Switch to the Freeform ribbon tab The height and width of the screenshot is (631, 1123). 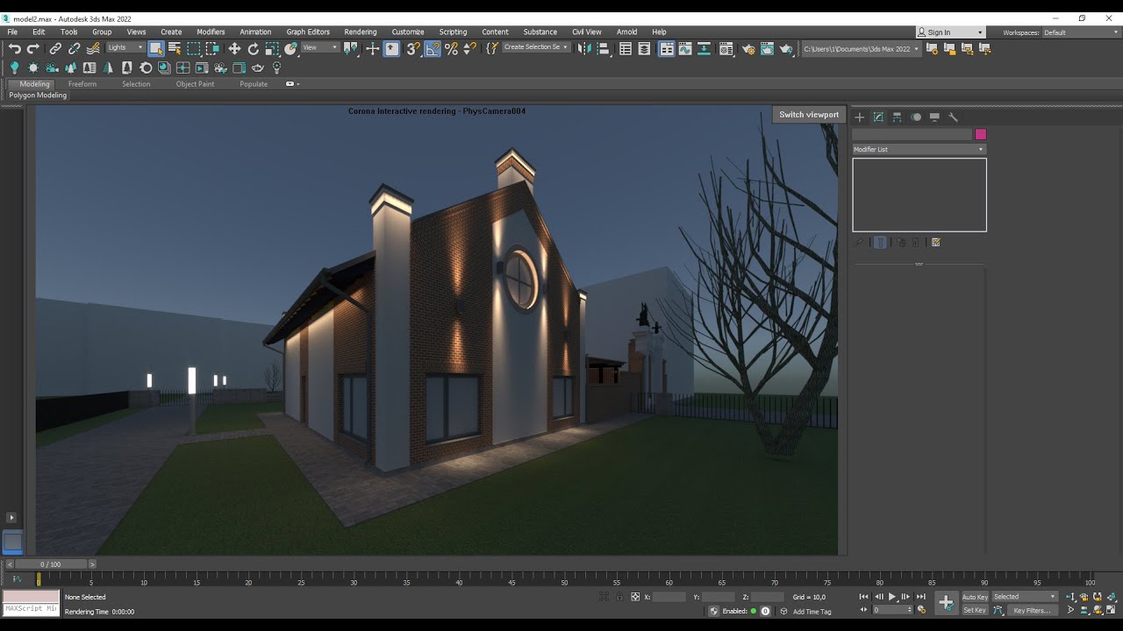point(82,84)
